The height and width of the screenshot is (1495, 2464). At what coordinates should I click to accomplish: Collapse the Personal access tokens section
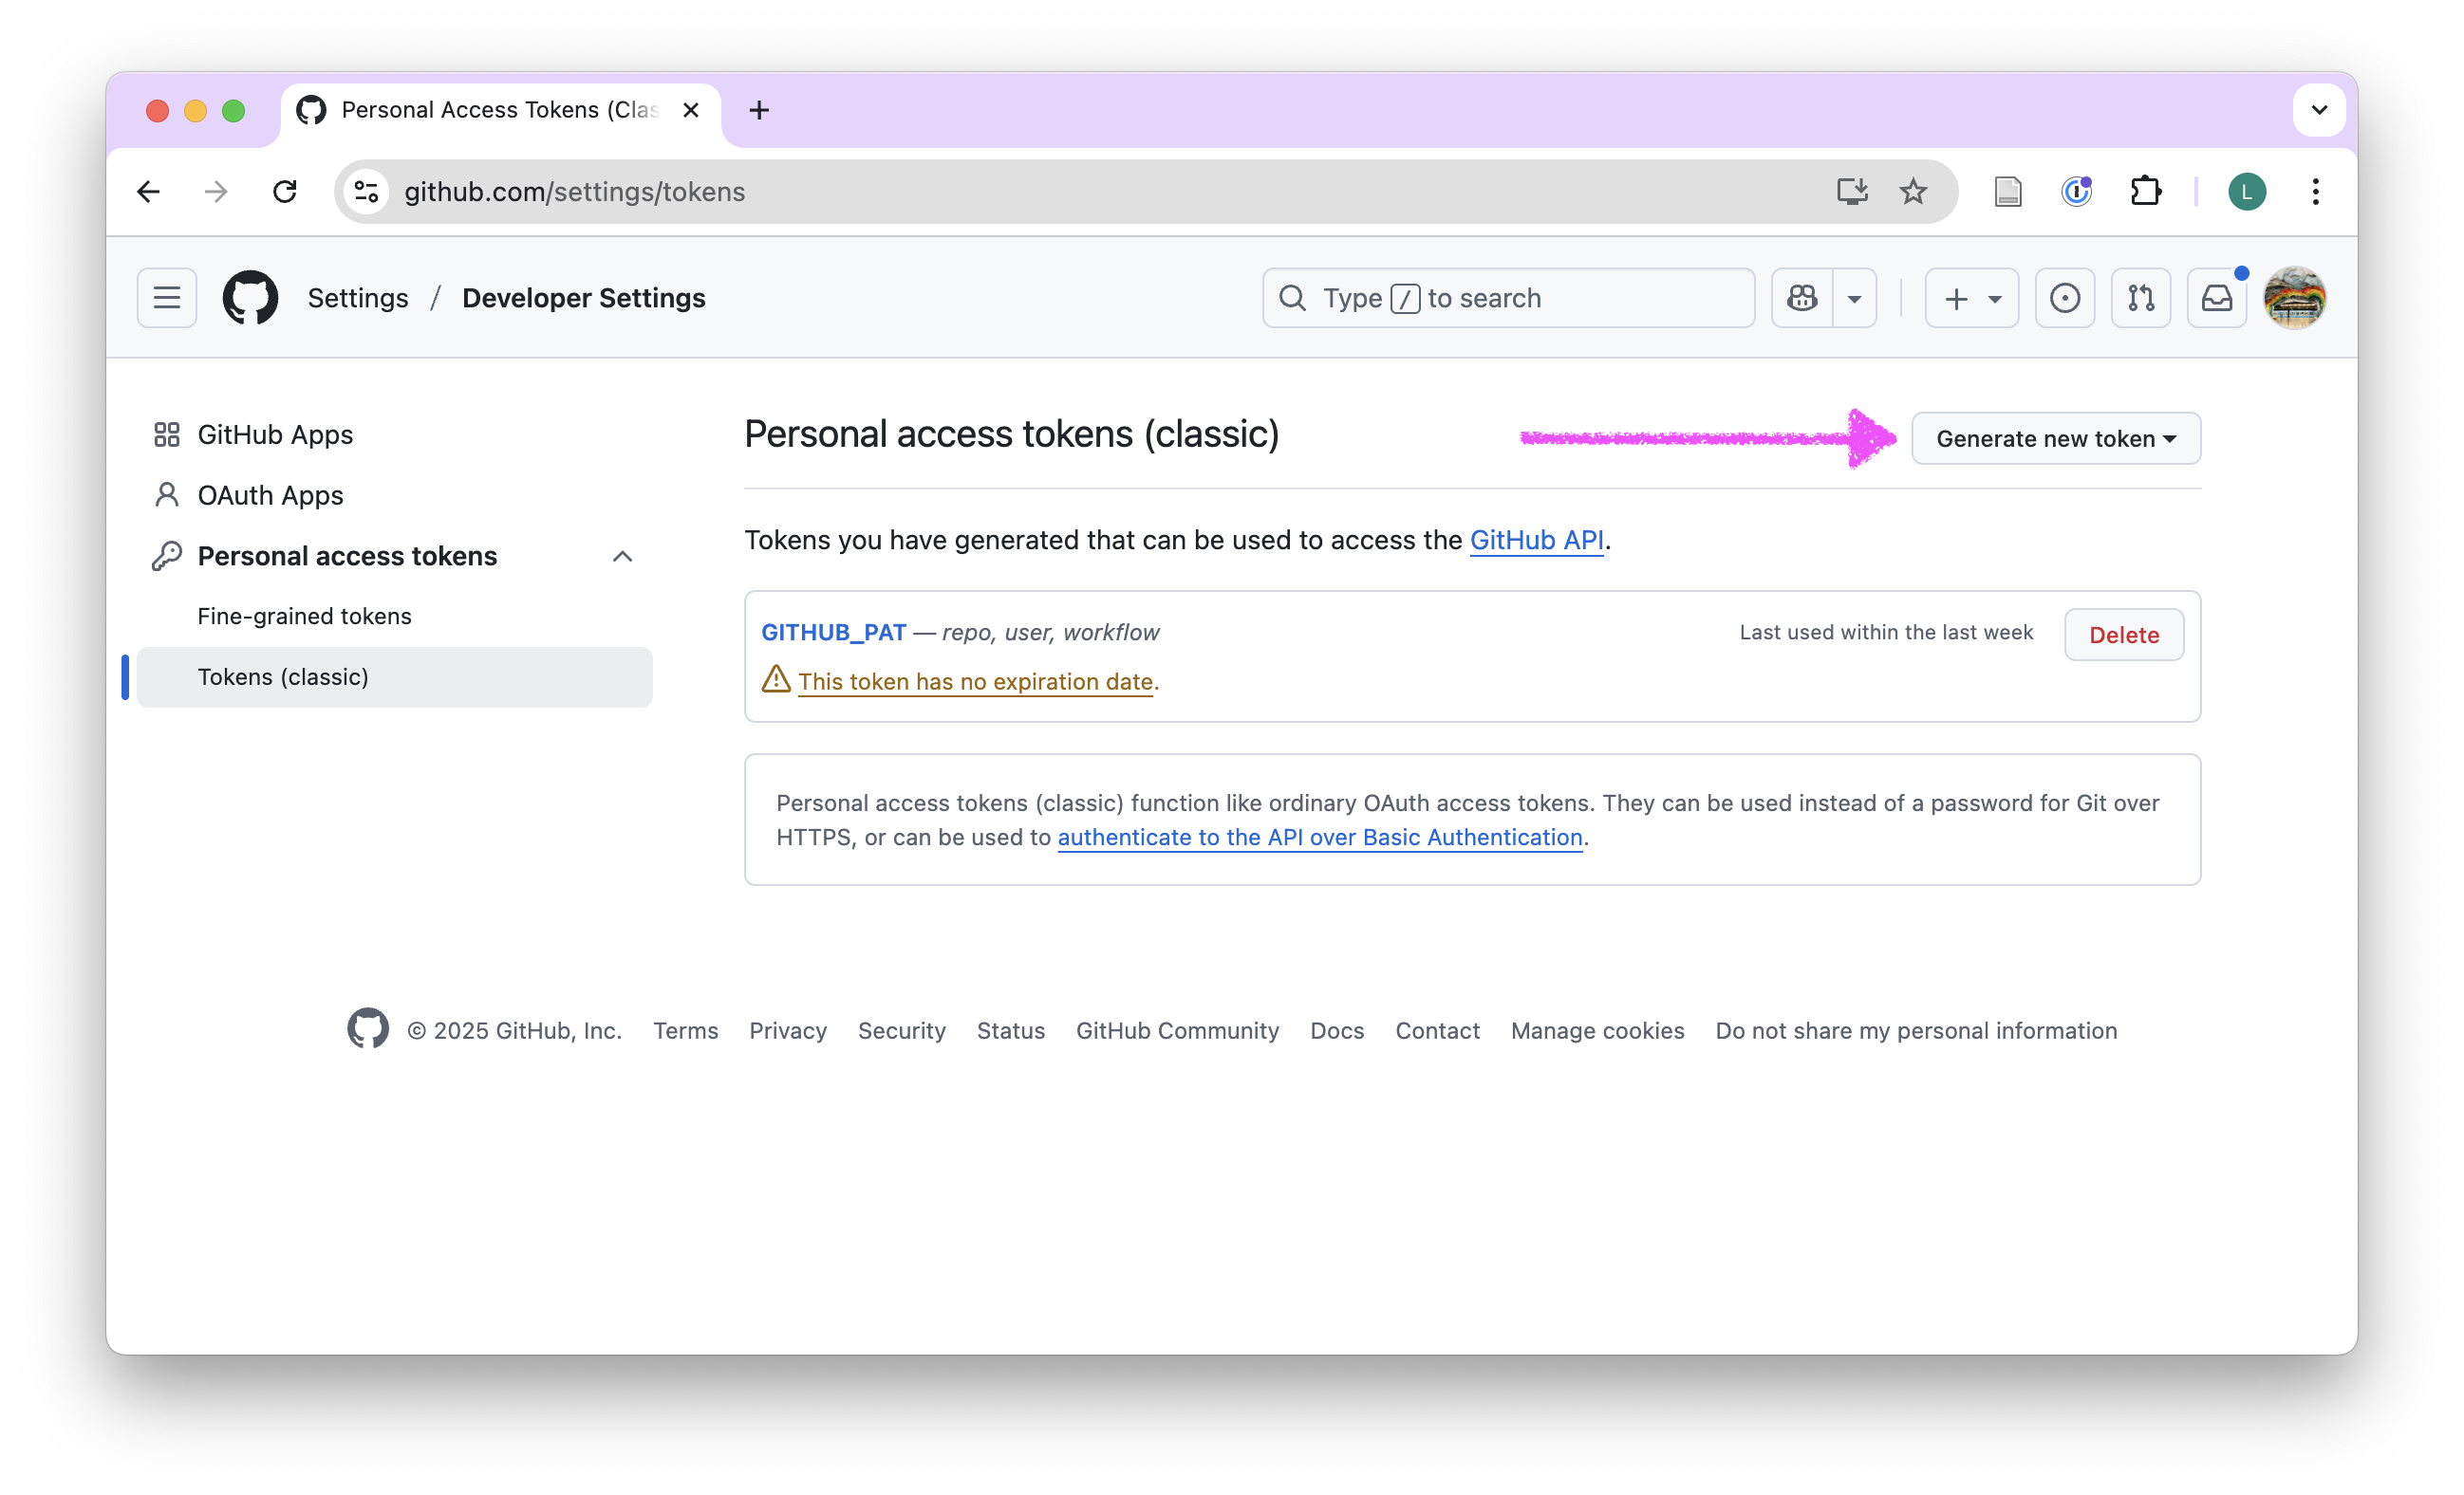[622, 557]
